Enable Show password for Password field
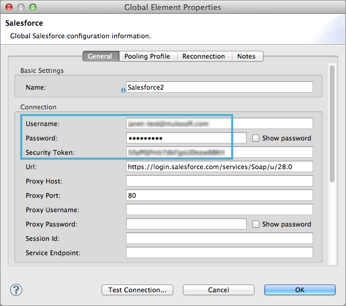 (256, 138)
